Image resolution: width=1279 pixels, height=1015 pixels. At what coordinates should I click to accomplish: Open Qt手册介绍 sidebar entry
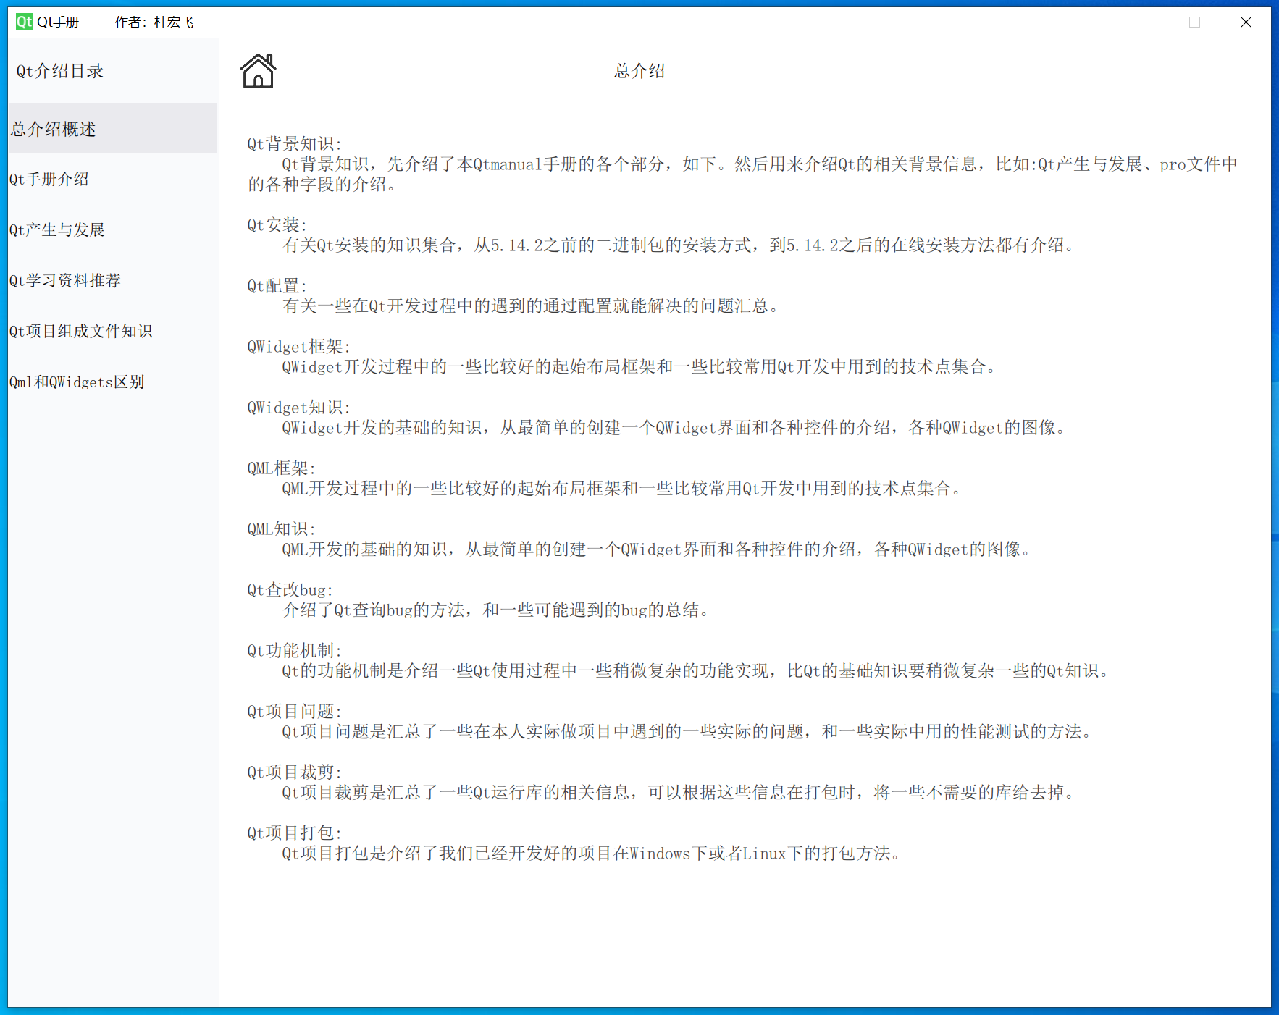pyautogui.click(x=112, y=180)
